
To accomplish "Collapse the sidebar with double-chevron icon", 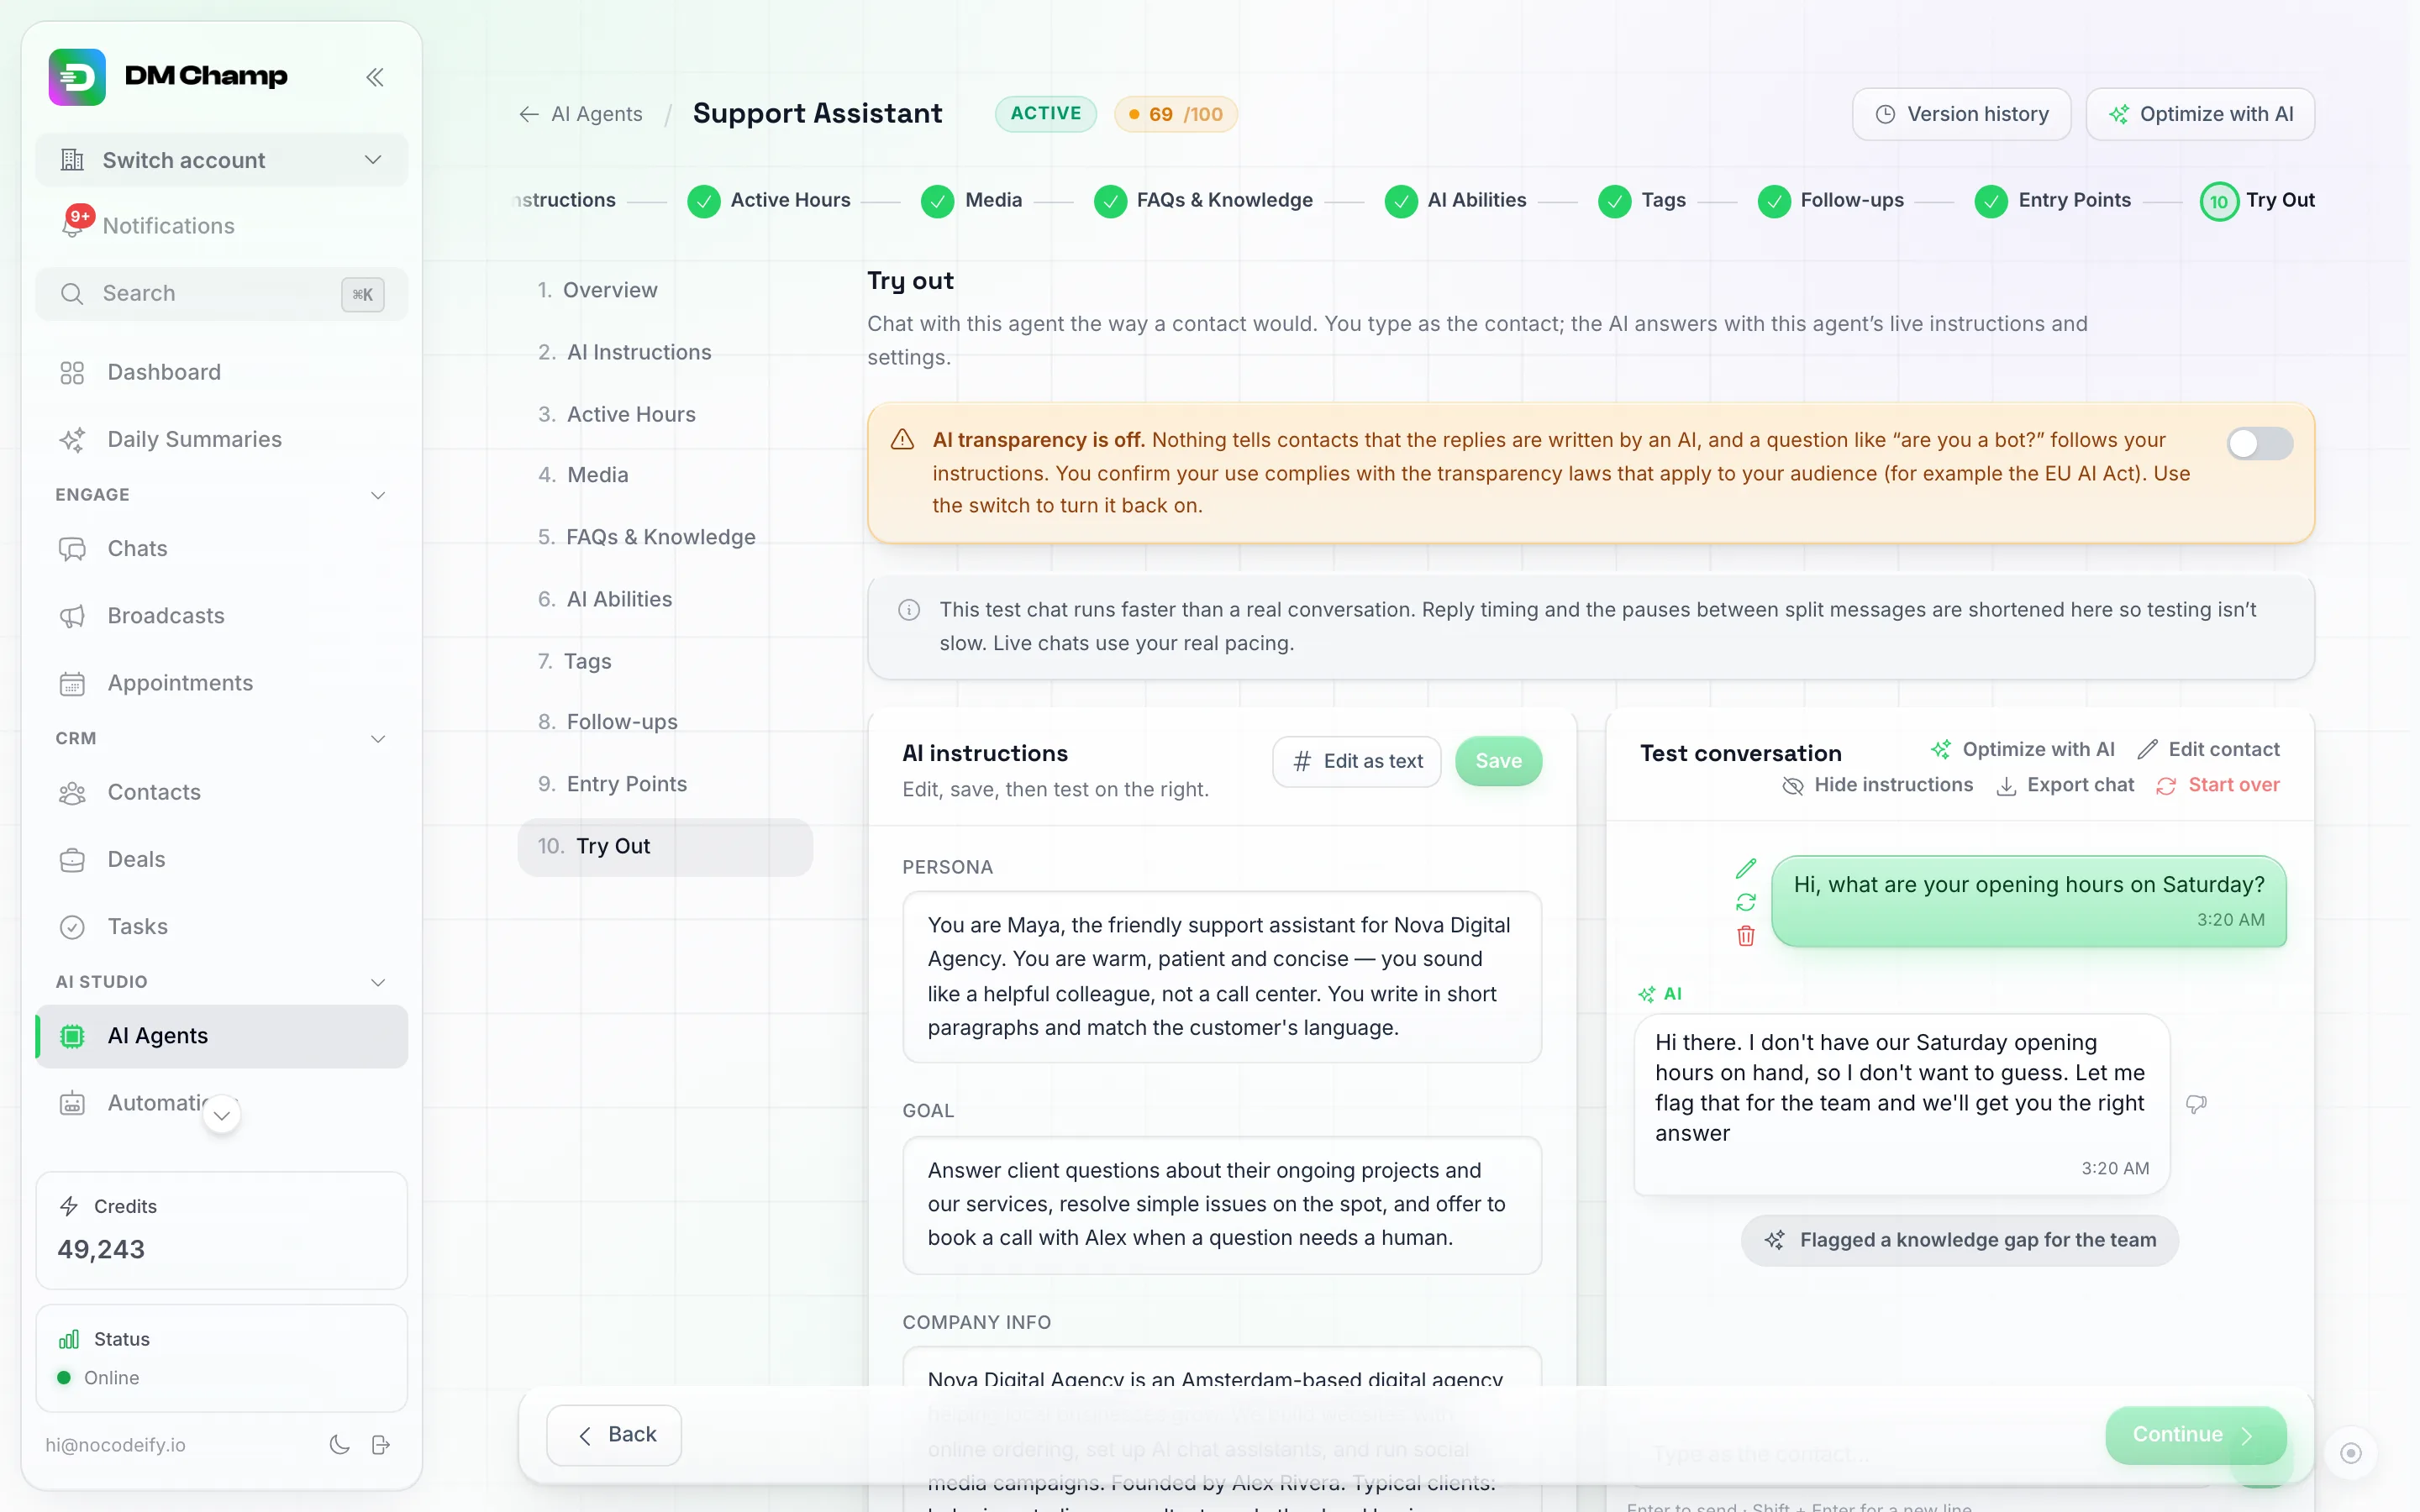I will click(375, 77).
